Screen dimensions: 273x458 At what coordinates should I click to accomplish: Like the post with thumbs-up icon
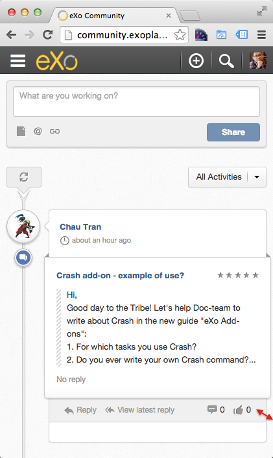point(238,410)
